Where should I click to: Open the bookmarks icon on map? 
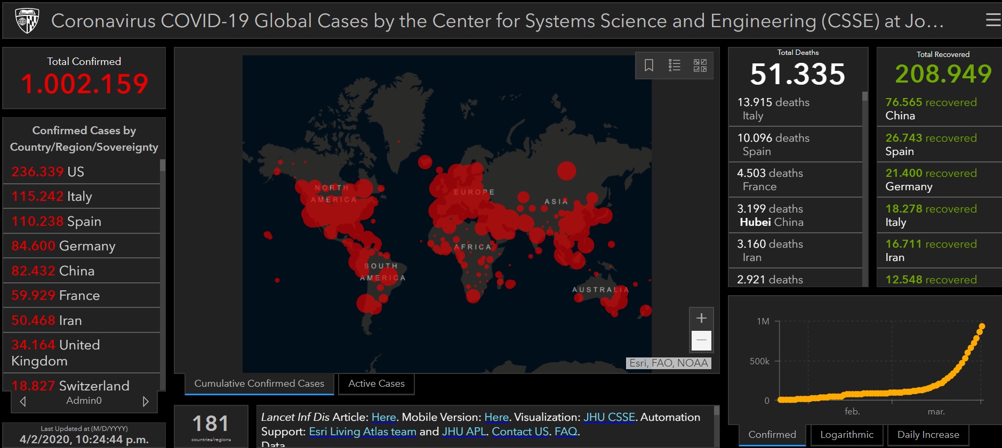pyautogui.click(x=649, y=66)
